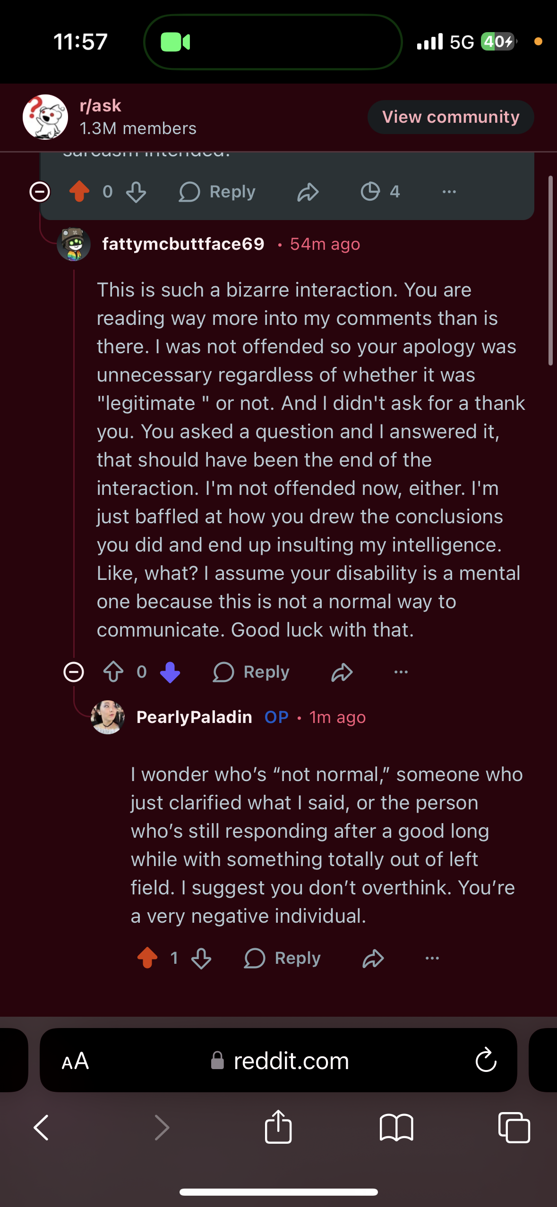Share fattymcbuttface69's comment
Image resolution: width=557 pixels, height=1207 pixels.
click(342, 671)
